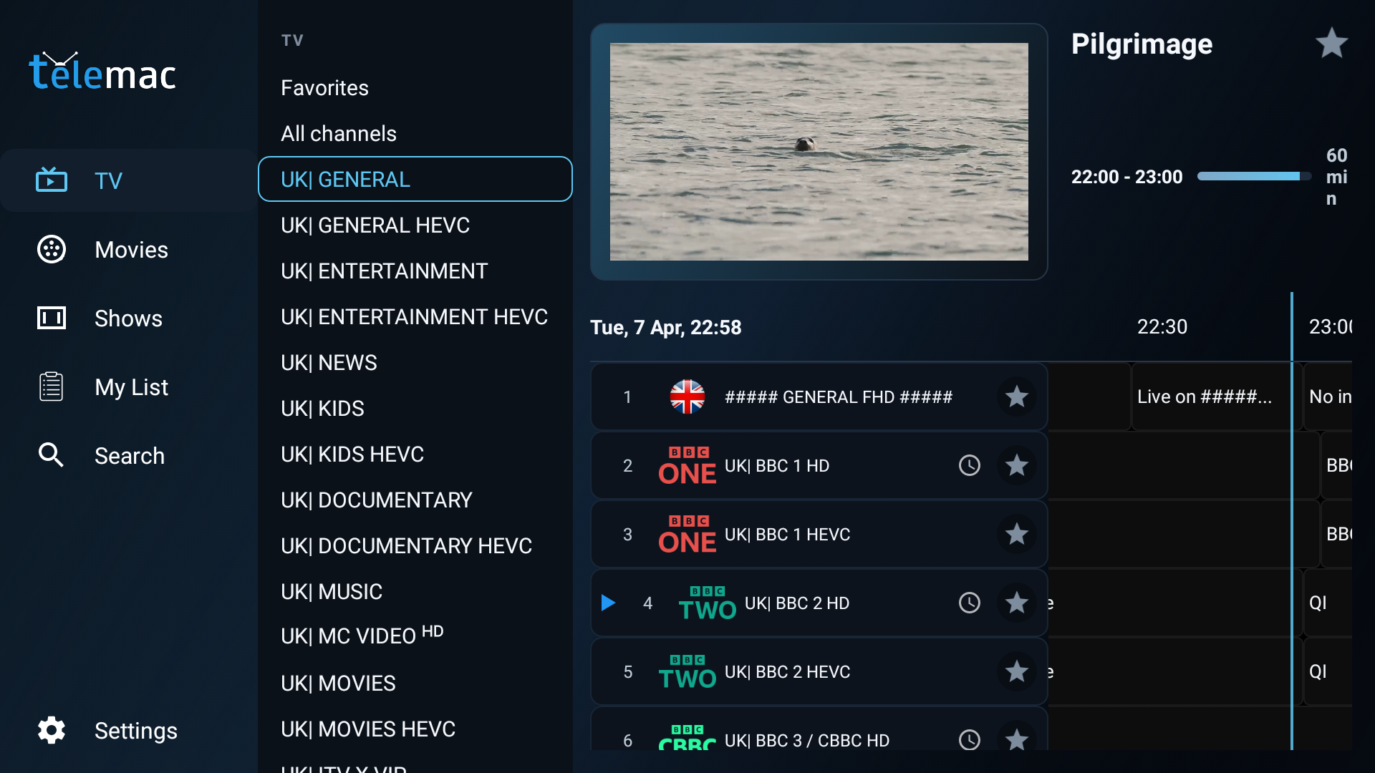Select UK| NEWS category

(x=329, y=363)
